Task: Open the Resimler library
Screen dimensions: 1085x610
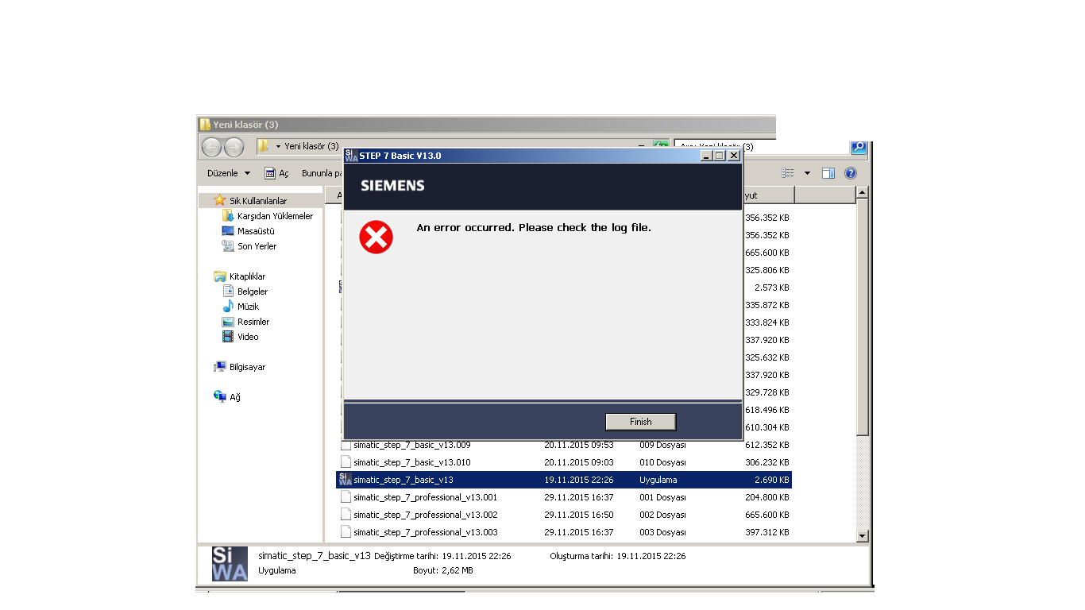Action: pos(253,322)
